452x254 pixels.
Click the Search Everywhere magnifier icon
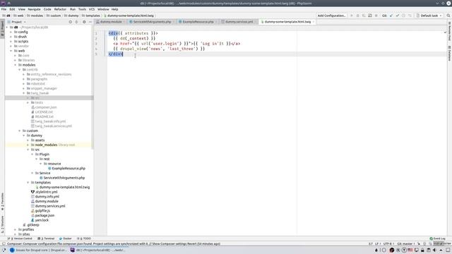click(448, 16)
